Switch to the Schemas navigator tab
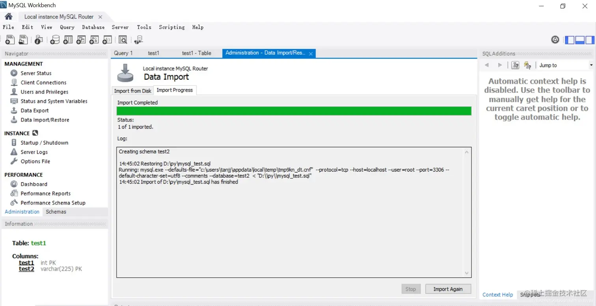 pyautogui.click(x=56, y=212)
